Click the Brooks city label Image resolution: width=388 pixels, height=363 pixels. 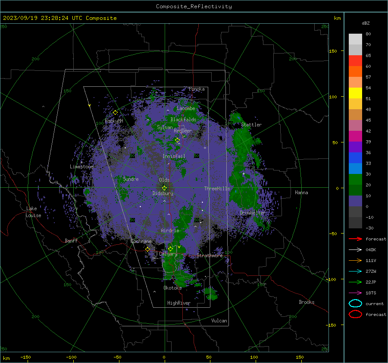pos(307,302)
